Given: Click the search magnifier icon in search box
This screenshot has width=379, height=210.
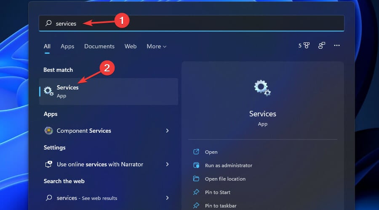Looking at the screenshot, I should pyautogui.click(x=48, y=23).
